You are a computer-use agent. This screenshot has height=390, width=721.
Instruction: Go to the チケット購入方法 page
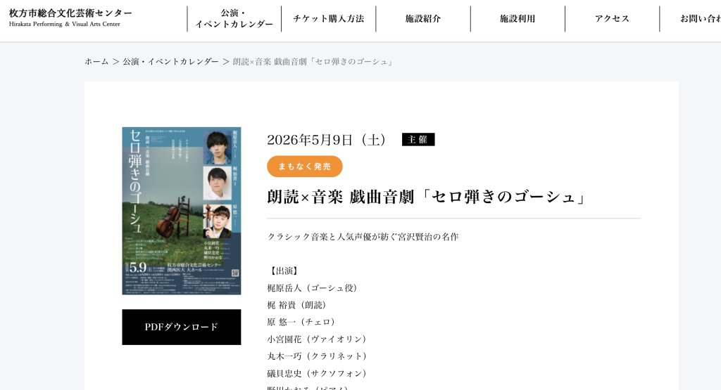click(328, 19)
